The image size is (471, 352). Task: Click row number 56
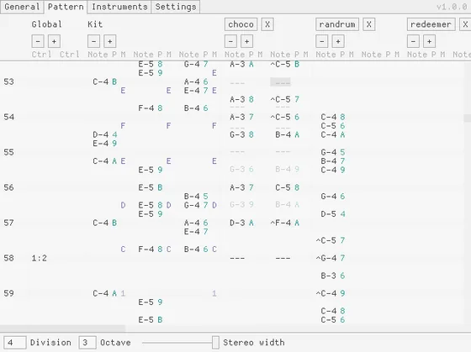[8, 187]
